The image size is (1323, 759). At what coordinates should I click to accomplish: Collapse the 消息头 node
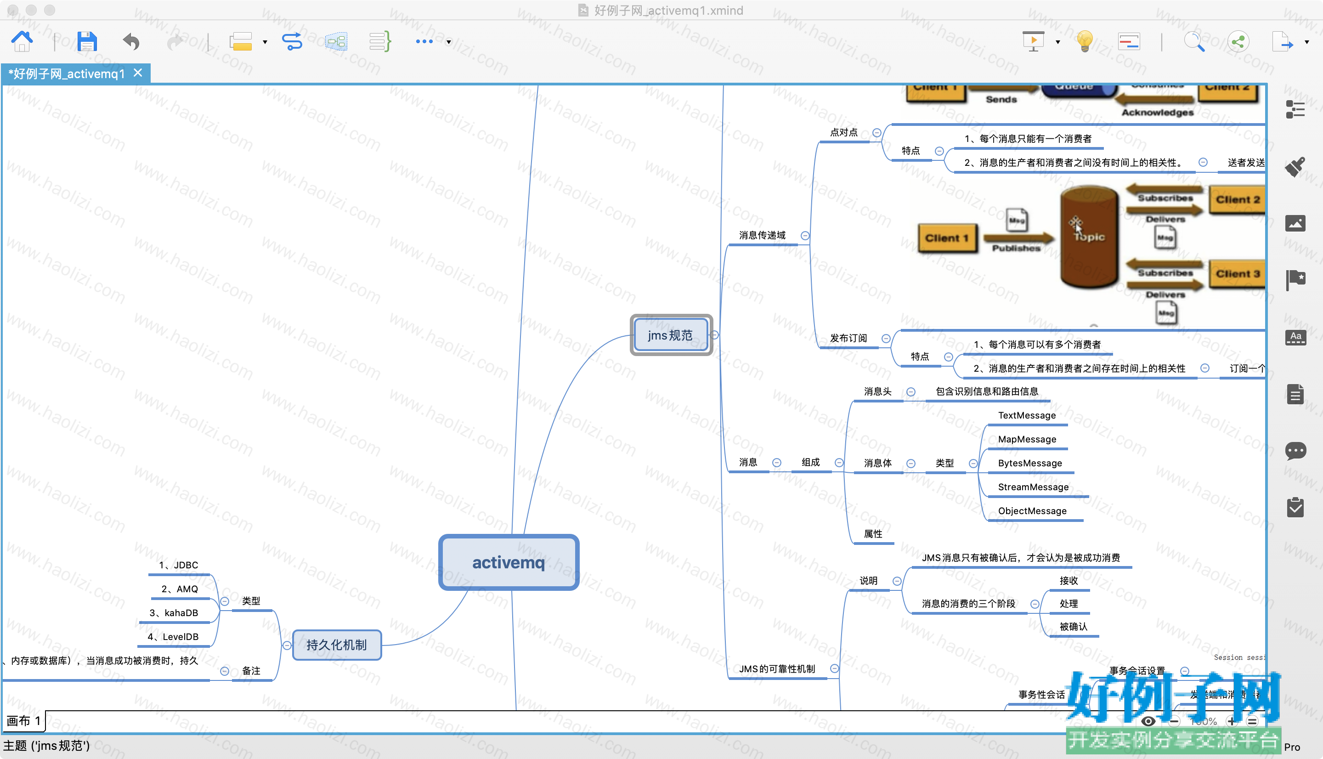[911, 392]
